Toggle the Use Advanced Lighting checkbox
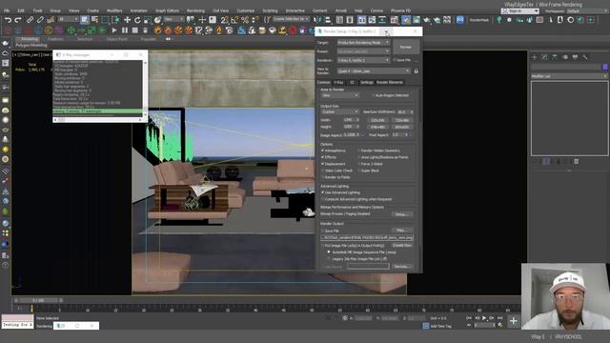This screenshot has height=343, width=610. coord(322,192)
